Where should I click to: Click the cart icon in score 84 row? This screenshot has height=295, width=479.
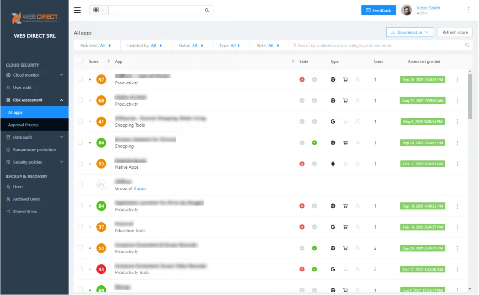(345, 206)
